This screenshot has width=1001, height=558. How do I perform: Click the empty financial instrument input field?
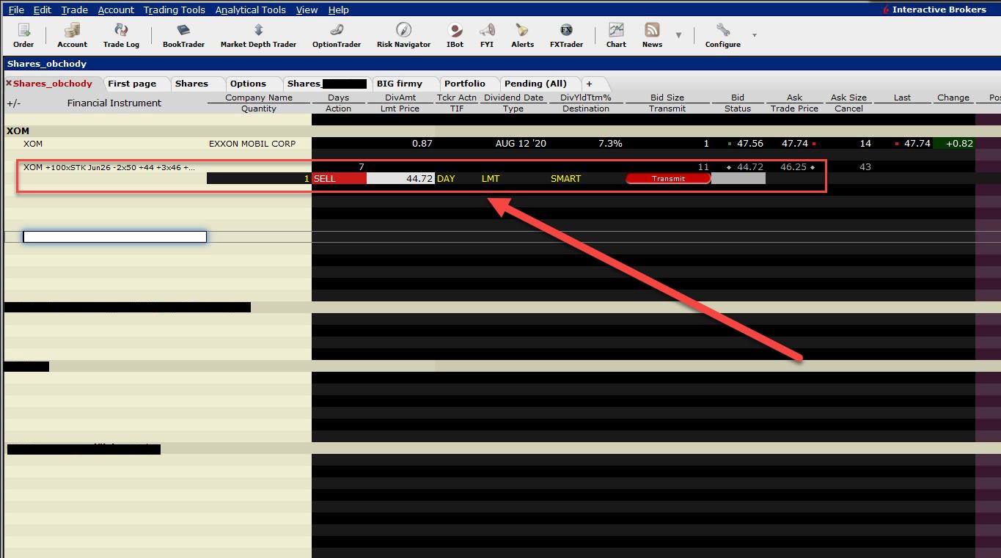tap(114, 236)
